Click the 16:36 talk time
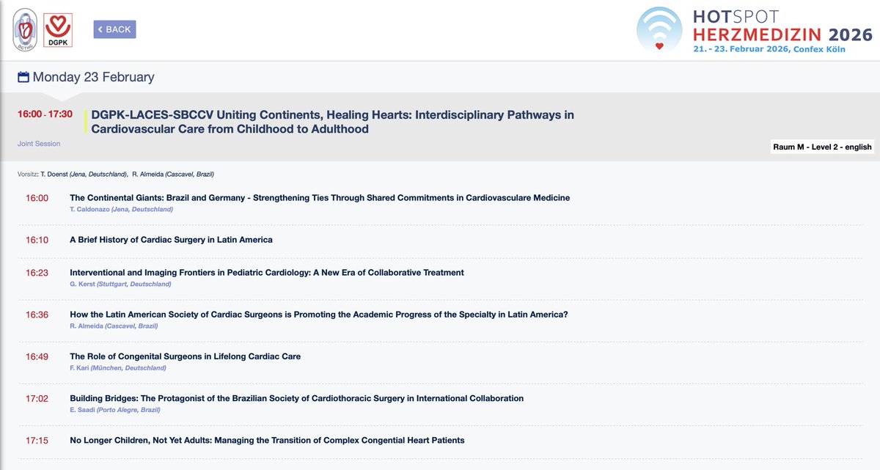Viewport: 880px width, 470px height. (37, 315)
